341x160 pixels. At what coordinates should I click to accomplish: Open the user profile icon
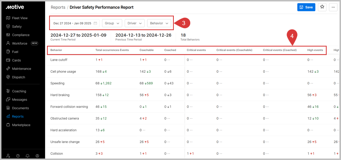(37, 156)
